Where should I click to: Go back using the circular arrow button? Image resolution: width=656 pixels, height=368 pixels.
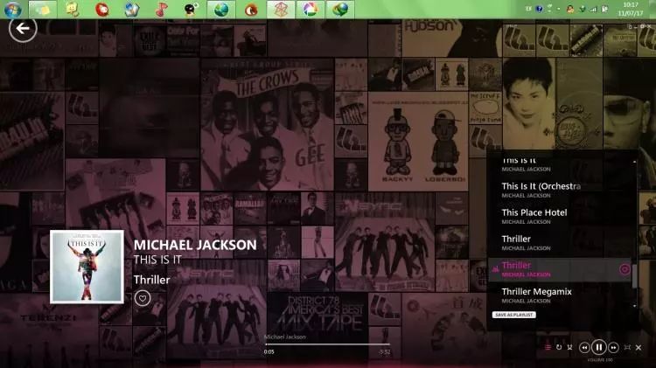(23, 29)
